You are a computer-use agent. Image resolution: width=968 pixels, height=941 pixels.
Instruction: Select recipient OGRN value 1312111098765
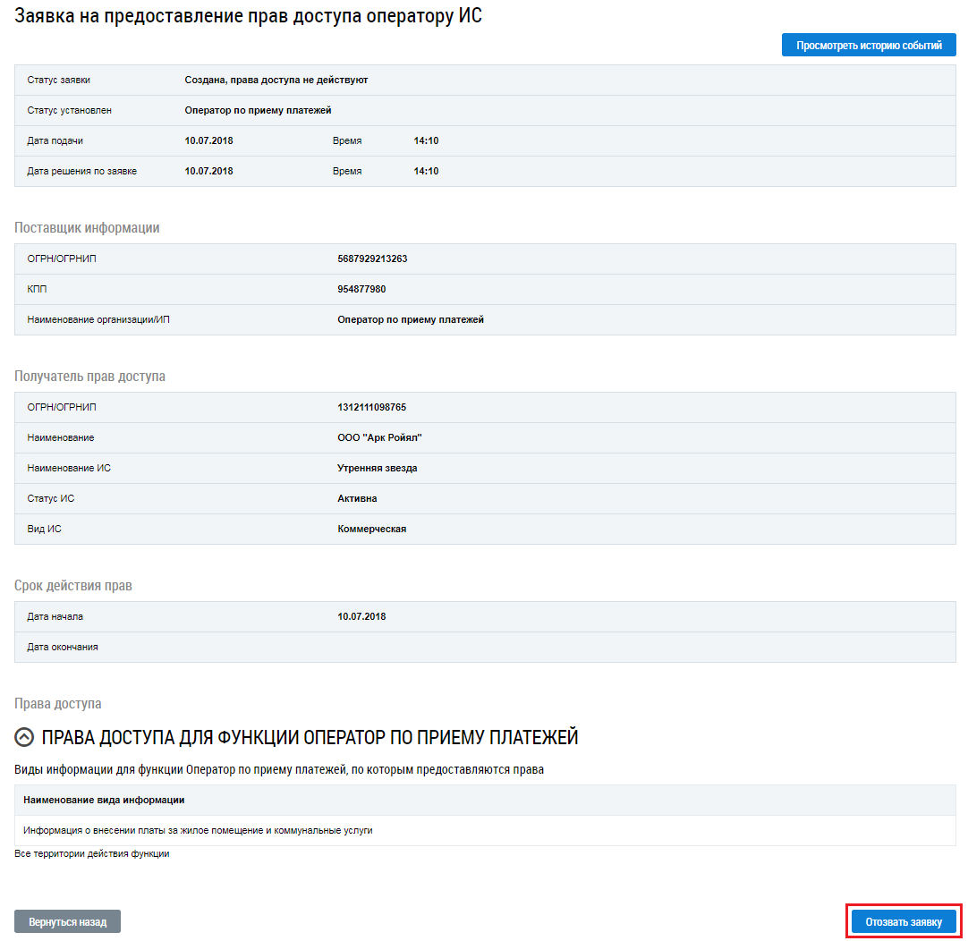[x=371, y=407]
